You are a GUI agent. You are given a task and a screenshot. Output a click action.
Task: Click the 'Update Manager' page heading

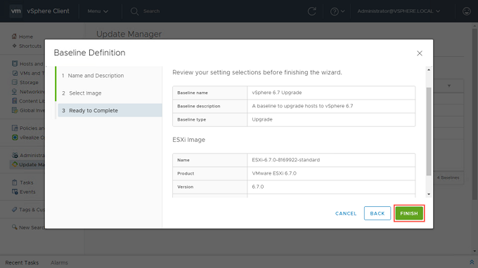tap(129, 34)
